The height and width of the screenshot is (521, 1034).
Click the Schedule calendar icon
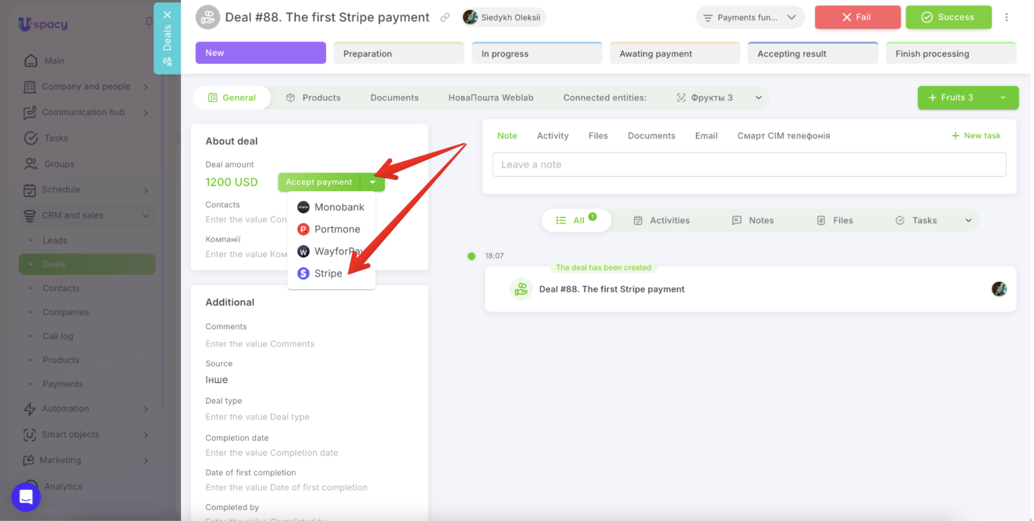pos(30,190)
